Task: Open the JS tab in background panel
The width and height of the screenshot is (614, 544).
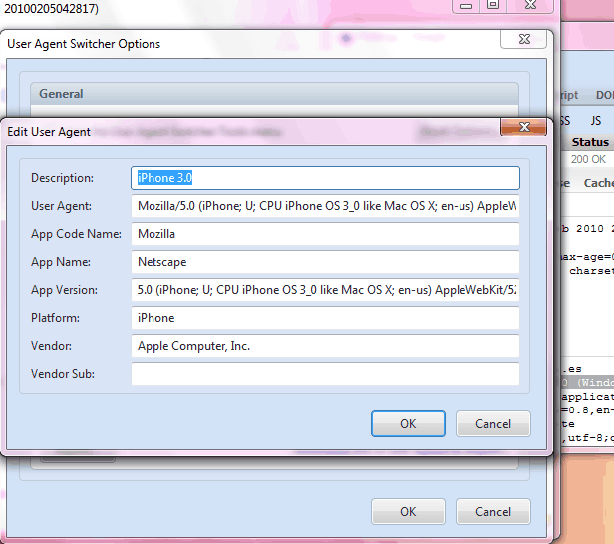Action: pyautogui.click(x=596, y=121)
